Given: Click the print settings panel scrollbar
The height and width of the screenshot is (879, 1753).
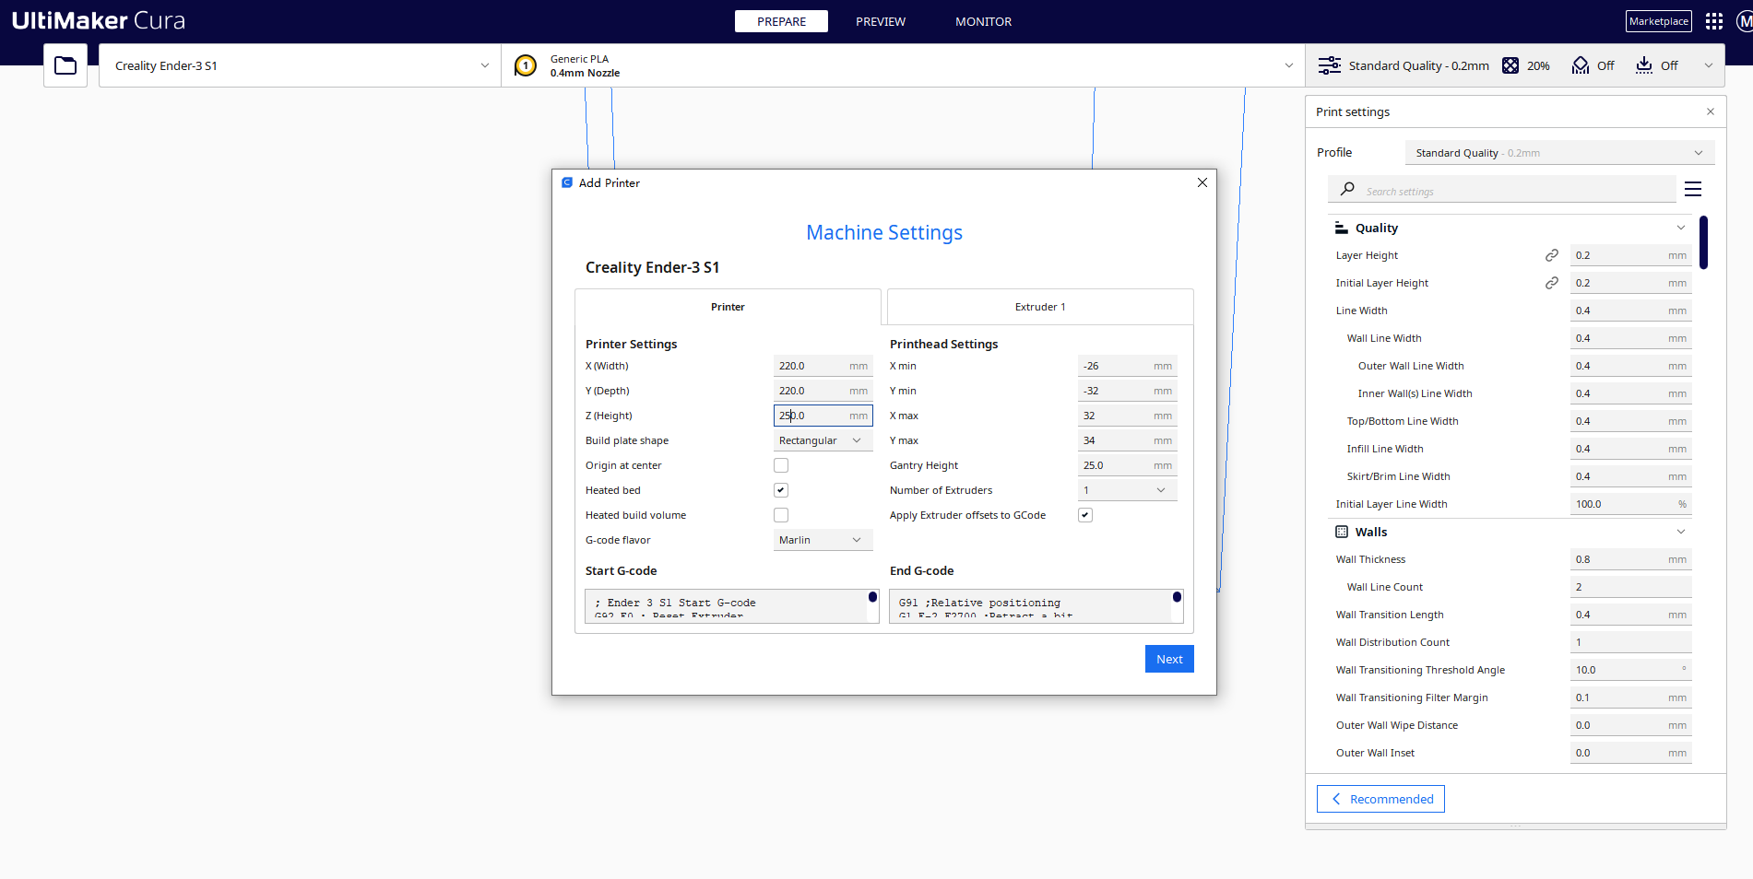Looking at the screenshot, I should (1703, 242).
